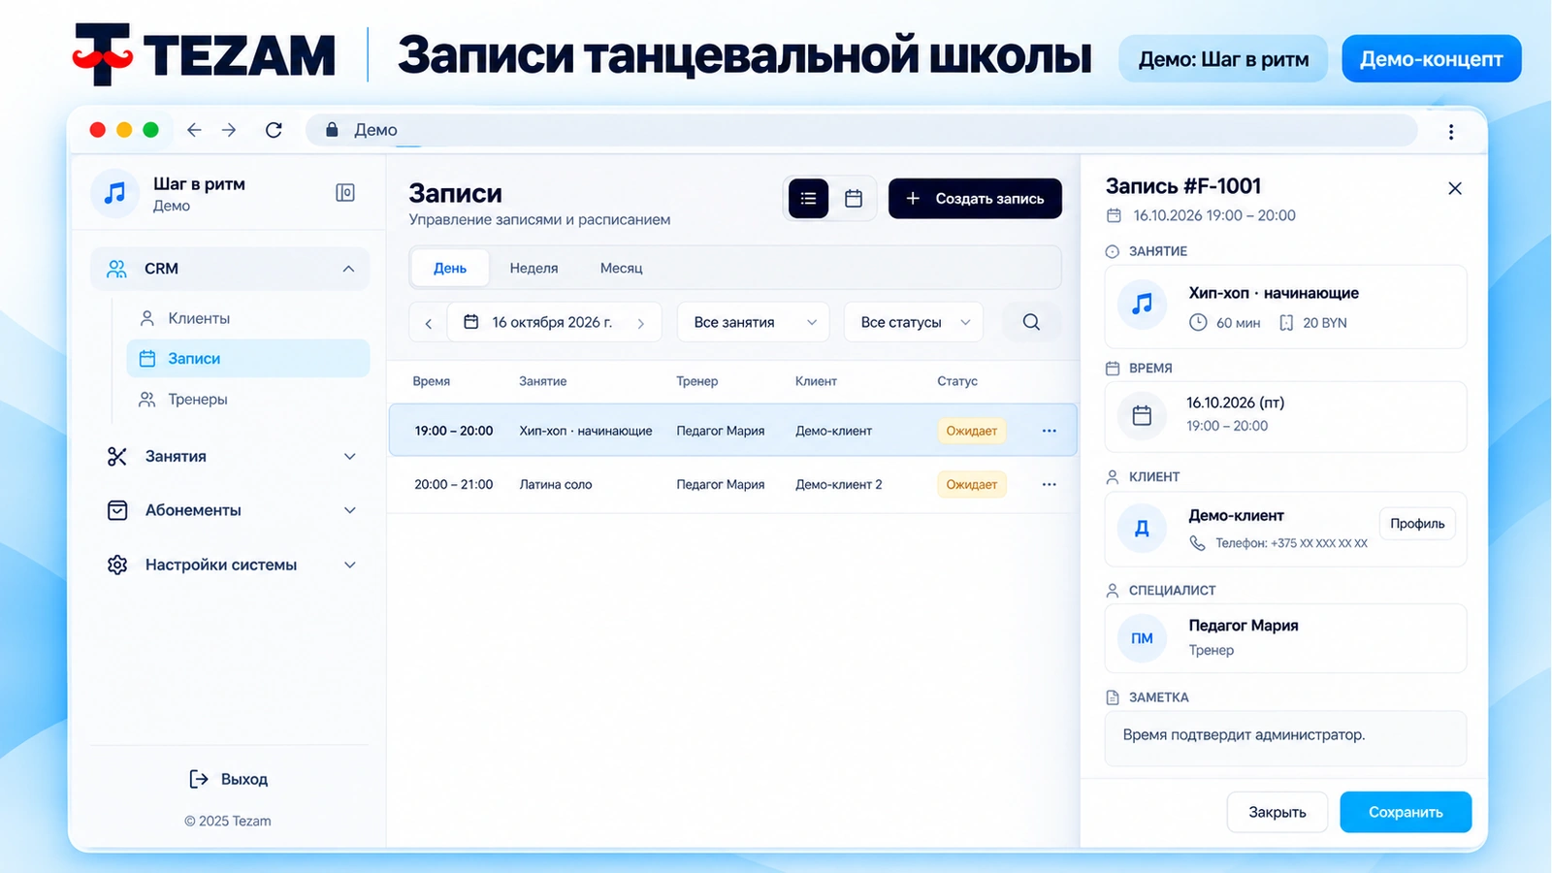Click the Создать запись button

pos(975,199)
